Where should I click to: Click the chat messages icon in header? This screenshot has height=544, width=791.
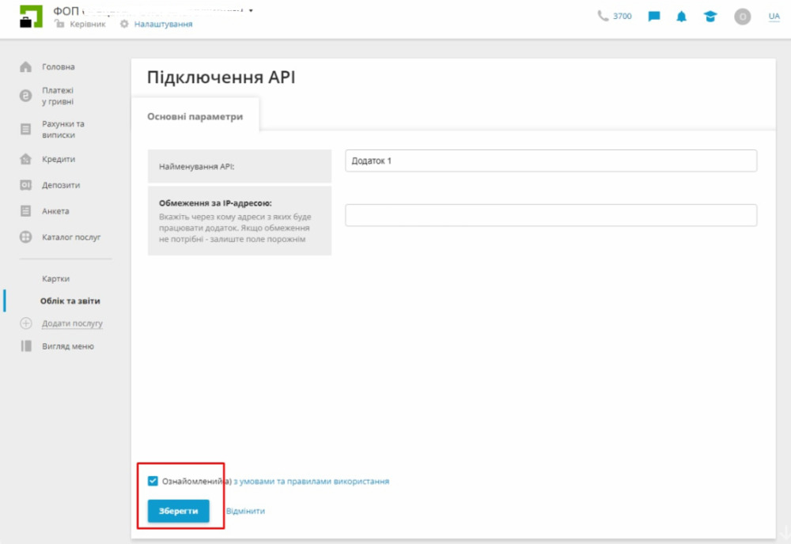click(654, 17)
